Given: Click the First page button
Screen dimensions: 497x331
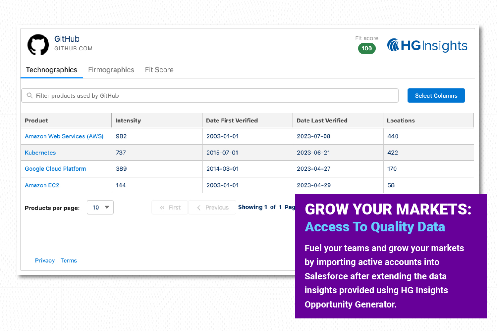Looking at the screenshot, I should [170, 208].
